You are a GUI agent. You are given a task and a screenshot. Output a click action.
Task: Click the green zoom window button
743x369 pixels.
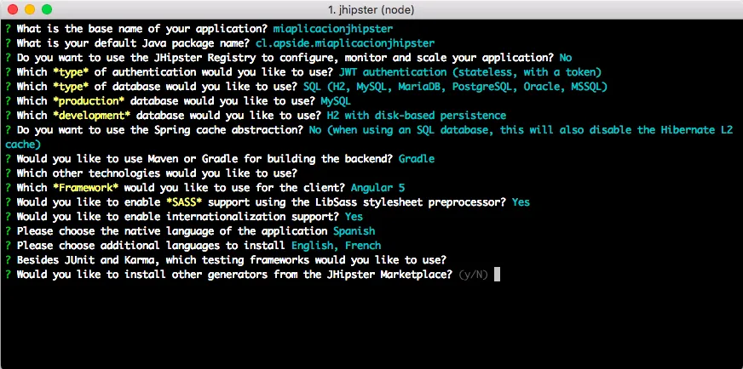[x=47, y=9]
